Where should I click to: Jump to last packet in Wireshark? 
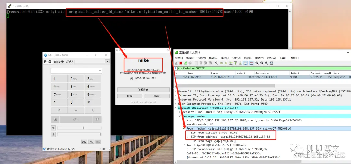point(240,63)
